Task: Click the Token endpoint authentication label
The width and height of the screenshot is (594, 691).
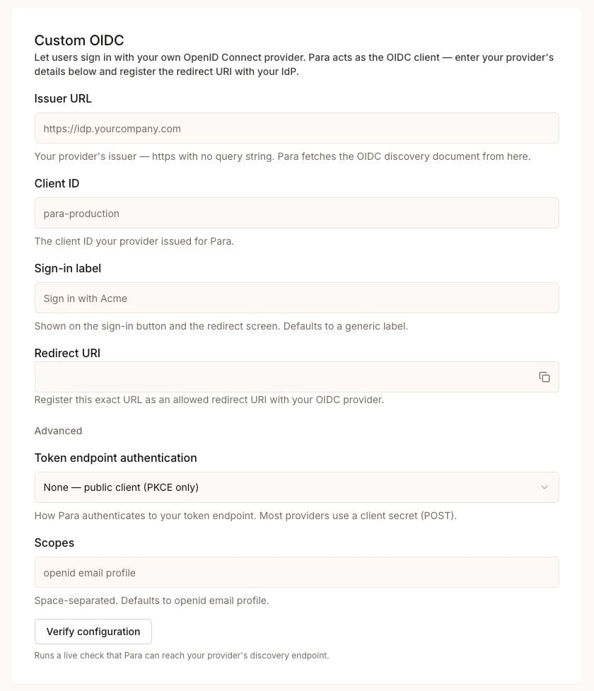Action: 115,458
